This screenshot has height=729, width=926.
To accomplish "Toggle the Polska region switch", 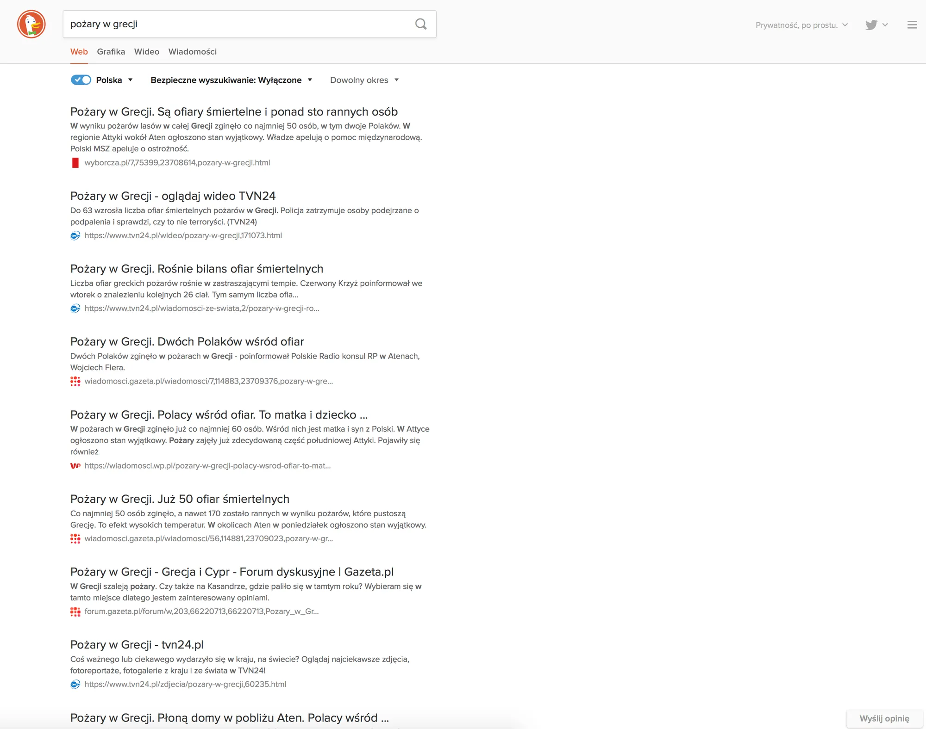I will click(x=81, y=80).
